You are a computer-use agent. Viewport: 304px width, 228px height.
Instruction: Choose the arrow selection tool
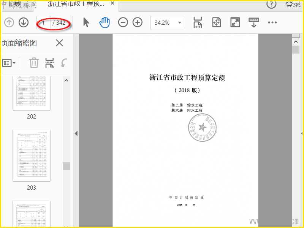[86, 22]
